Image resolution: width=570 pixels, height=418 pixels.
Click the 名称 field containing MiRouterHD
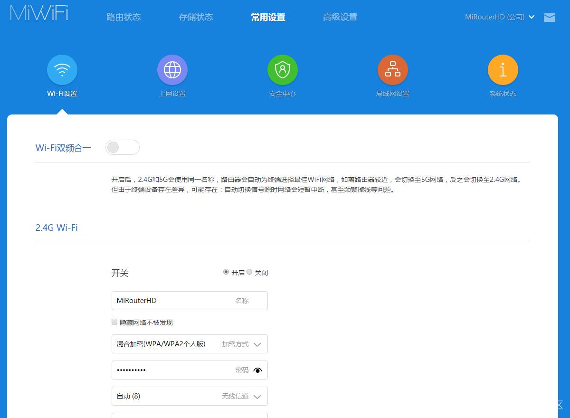pos(190,301)
